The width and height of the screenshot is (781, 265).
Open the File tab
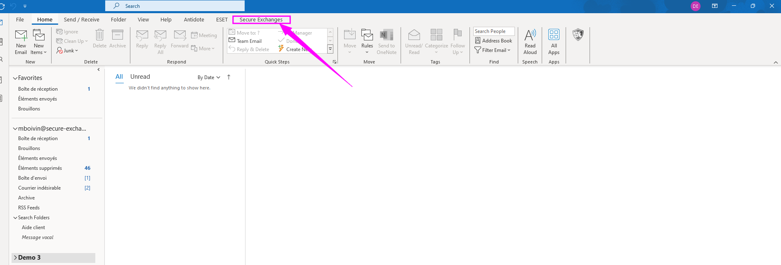(20, 19)
